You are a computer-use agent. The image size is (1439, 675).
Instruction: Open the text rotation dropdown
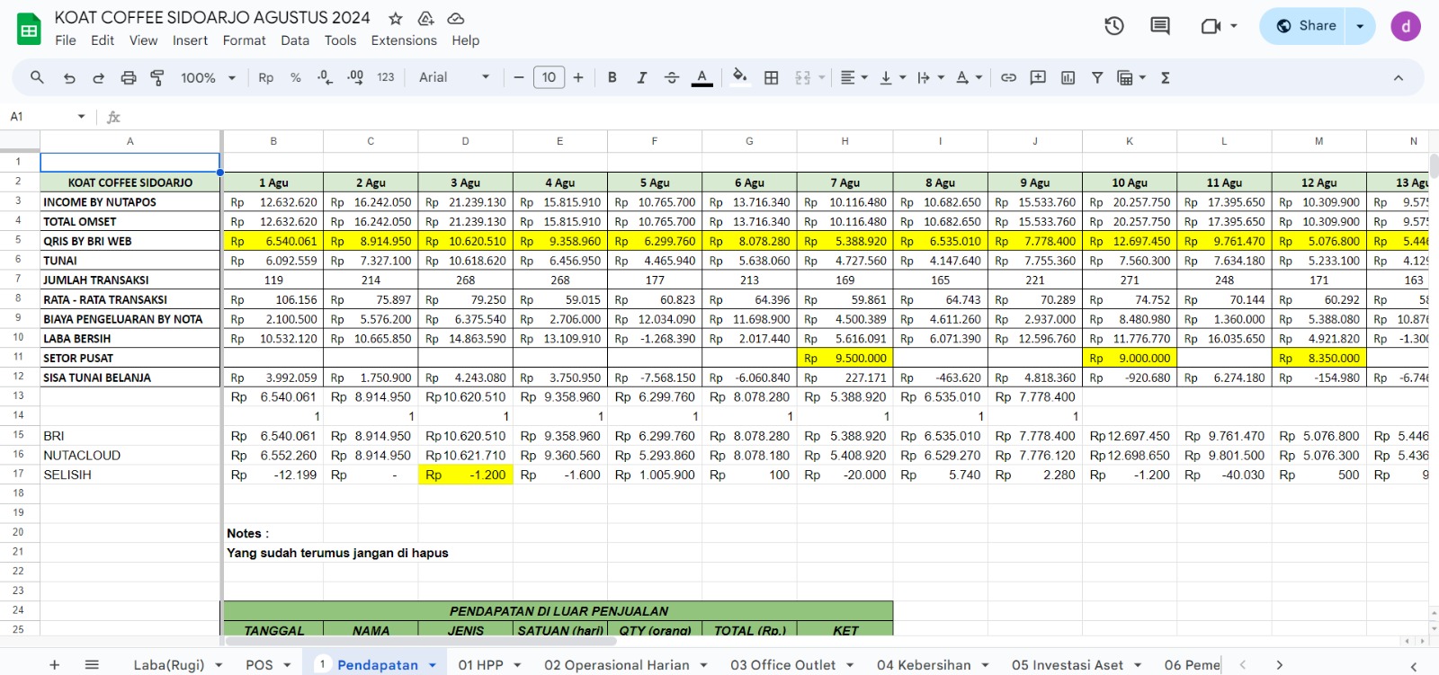click(x=969, y=77)
